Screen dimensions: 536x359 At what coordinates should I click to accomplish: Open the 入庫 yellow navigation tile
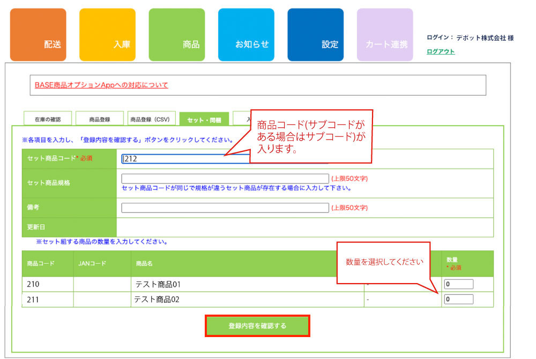pos(107,35)
